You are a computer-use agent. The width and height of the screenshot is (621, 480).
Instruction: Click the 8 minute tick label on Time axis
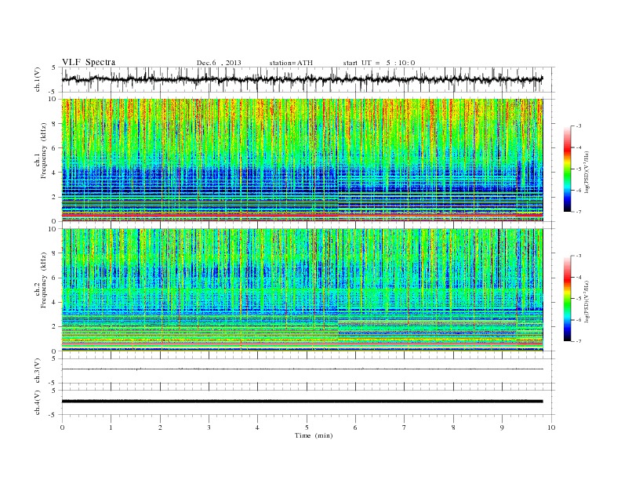pyautogui.click(x=453, y=427)
